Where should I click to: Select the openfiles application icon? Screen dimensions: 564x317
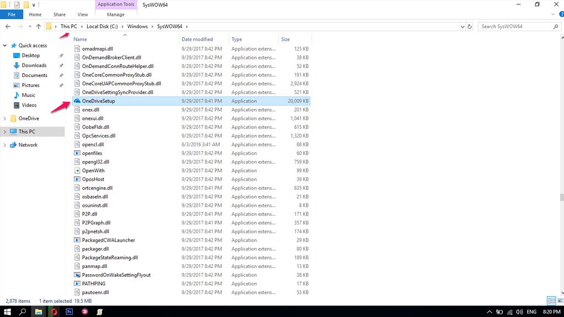tap(77, 153)
